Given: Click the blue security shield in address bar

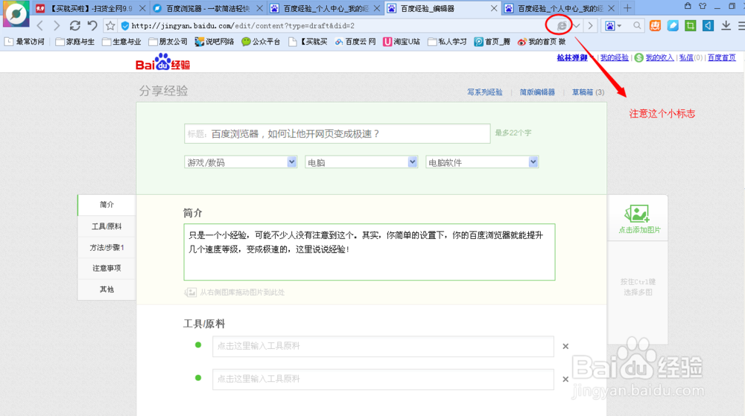Looking at the screenshot, I should click(x=125, y=25).
